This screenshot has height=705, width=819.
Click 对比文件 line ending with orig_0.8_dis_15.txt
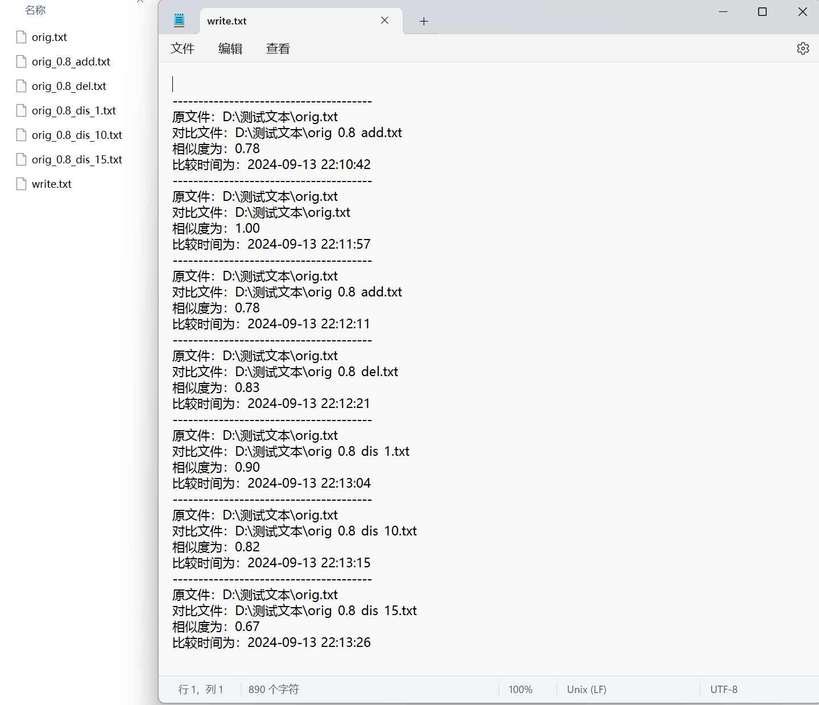point(295,611)
